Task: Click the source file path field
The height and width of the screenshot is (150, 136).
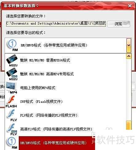Action: pyautogui.click(x=56, y=24)
